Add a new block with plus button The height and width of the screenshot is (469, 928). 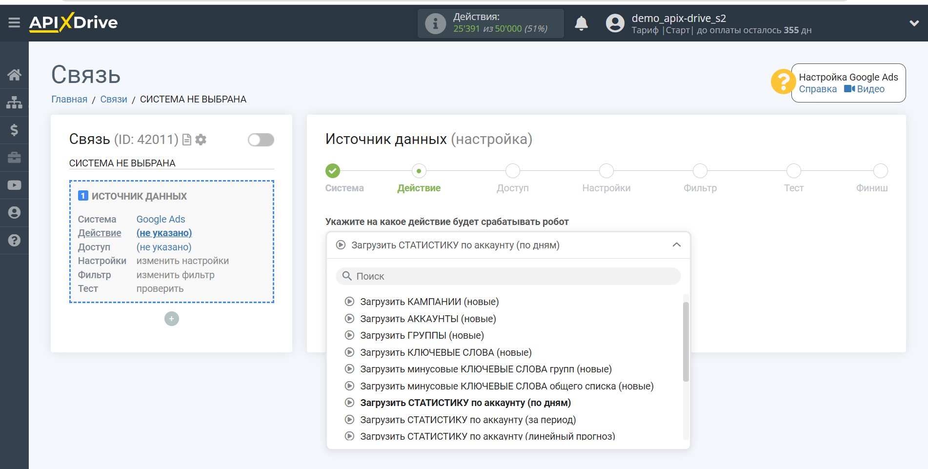(x=172, y=319)
